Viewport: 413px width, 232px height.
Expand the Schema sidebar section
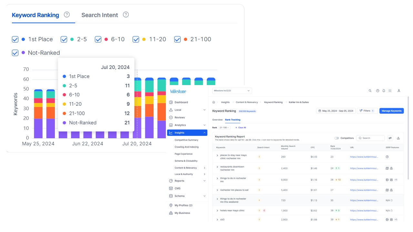coord(205,196)
